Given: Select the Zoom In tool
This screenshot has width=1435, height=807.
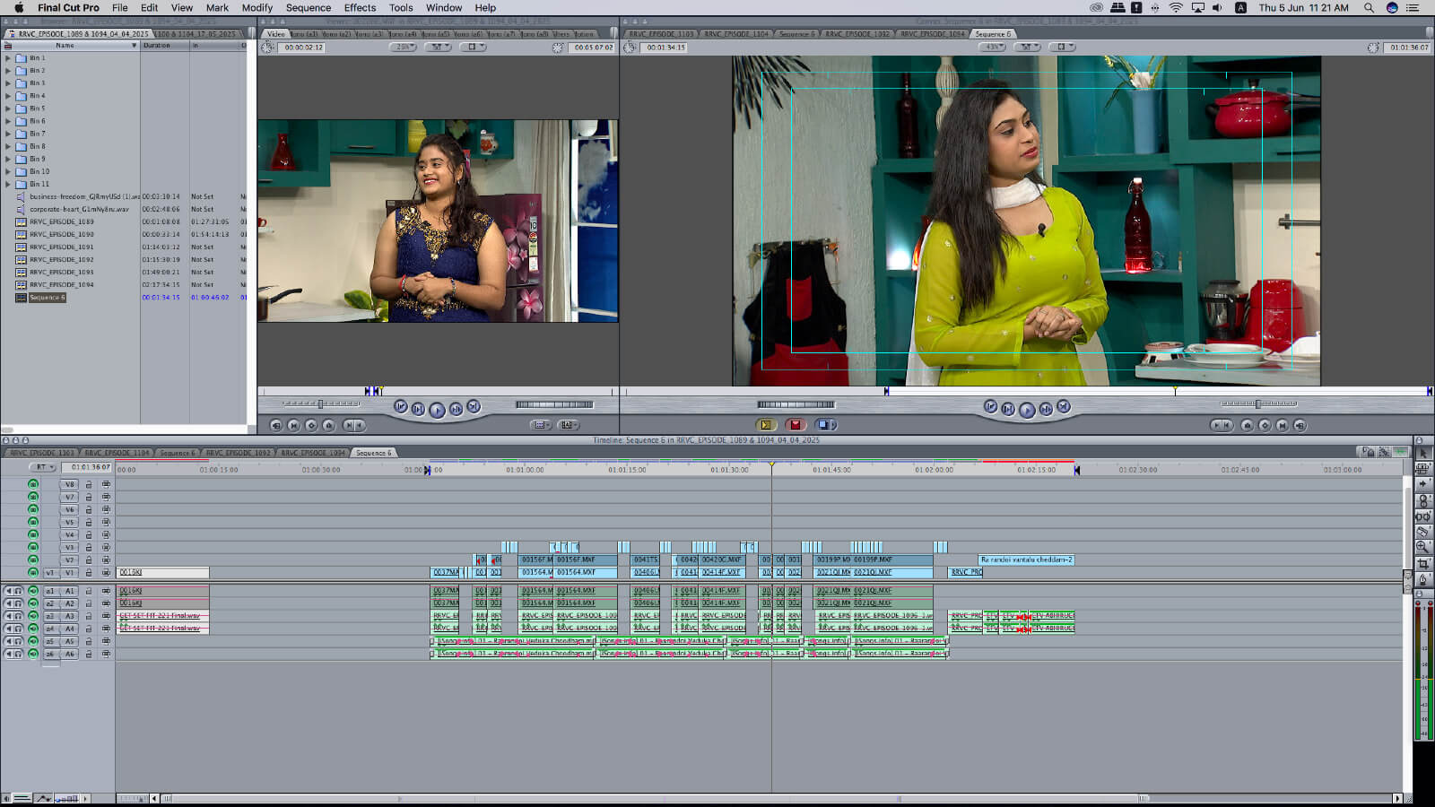Looking at the screenshot, I should pos(1423,547).
